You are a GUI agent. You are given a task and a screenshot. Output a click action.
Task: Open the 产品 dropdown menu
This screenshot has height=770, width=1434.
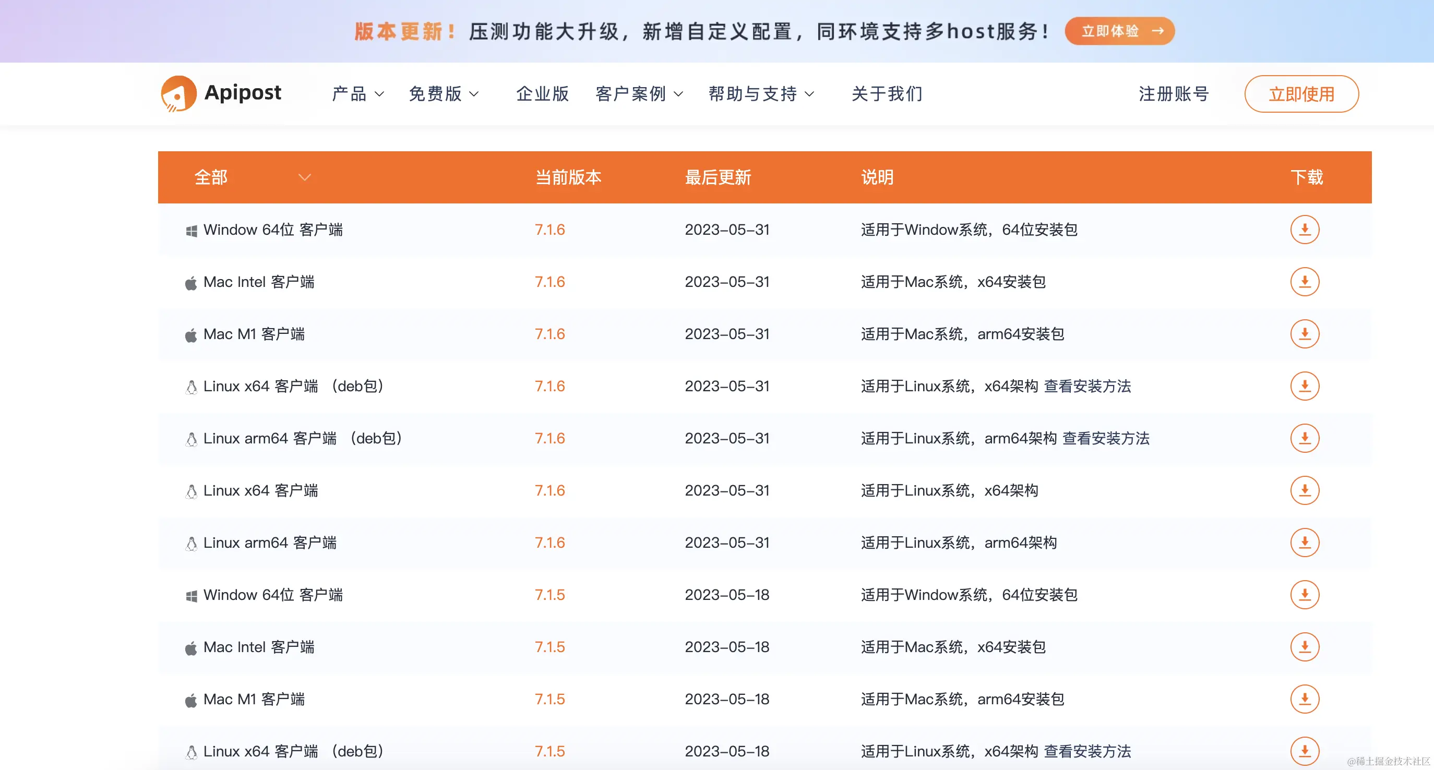(357, 94)
